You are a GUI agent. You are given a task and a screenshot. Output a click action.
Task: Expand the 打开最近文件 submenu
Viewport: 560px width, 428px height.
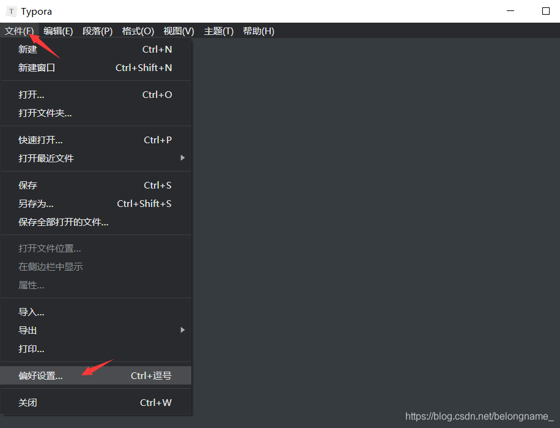(96, 158)
